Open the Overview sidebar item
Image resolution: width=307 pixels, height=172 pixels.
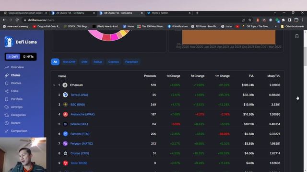tap(17, 67)
